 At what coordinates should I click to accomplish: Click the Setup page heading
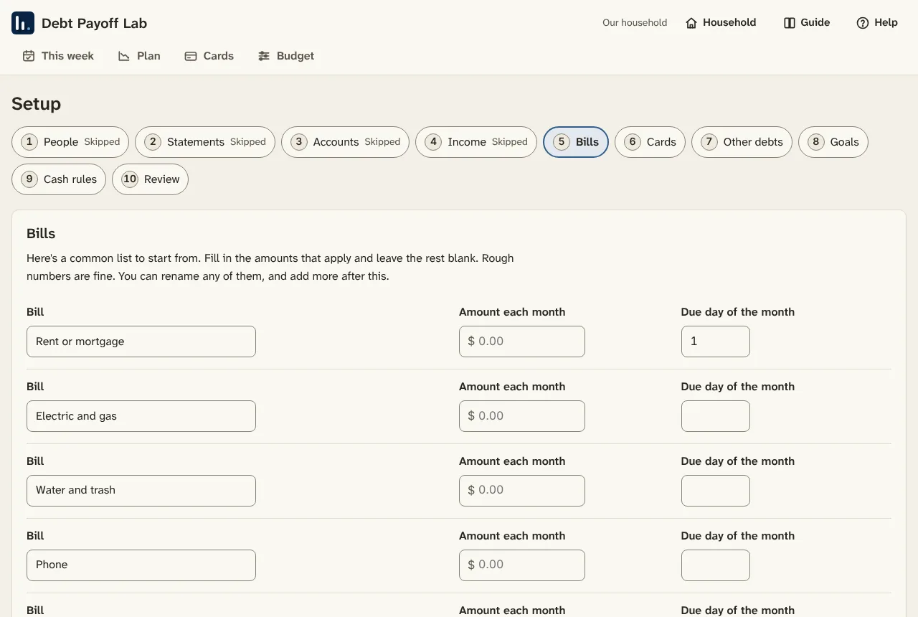point(37,104)
